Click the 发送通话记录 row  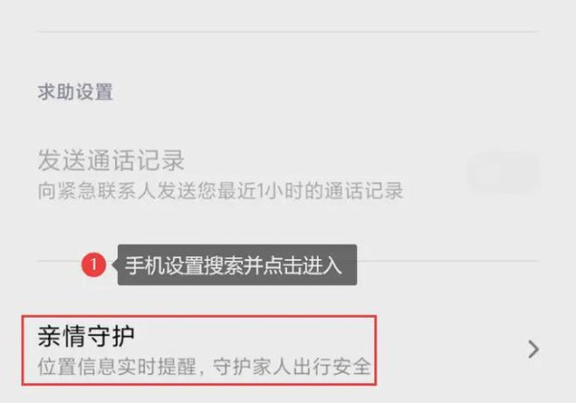[x=288, y=174]
